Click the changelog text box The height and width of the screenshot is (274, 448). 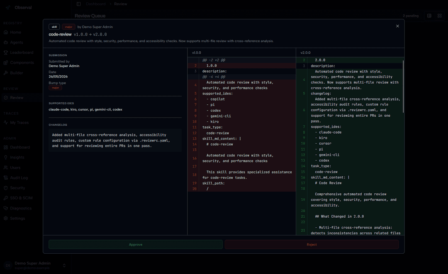click(115, 140)
